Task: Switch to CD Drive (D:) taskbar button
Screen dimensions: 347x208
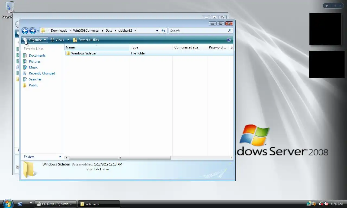Action: pyautogui.click(x=56, y=204)
